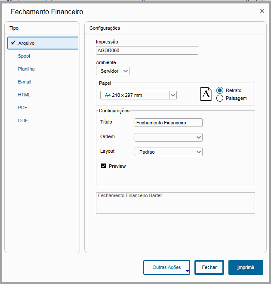
Task: Click the Fechar button
Action: point(209,267)
